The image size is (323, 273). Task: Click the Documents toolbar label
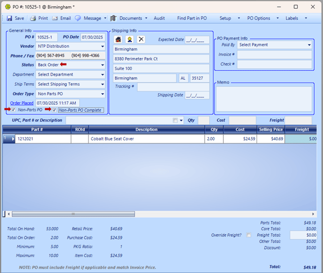pos(130,18)
